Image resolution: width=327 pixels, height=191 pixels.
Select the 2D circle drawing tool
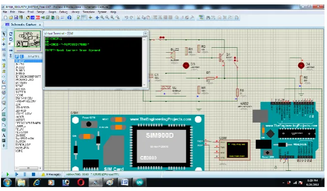click(4, 120)
